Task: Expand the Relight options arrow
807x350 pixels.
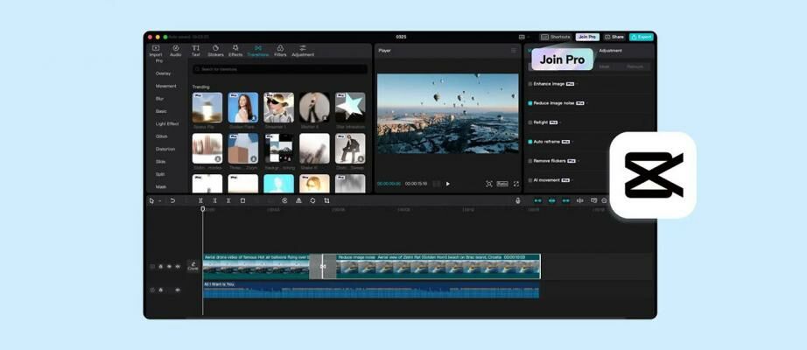Action: point(560,122)
